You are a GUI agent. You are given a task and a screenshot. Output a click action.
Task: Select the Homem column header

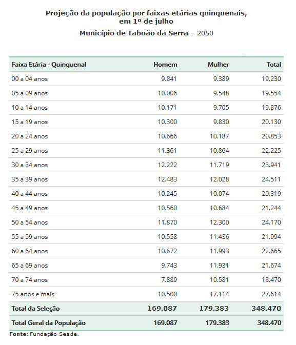[165, 65]
